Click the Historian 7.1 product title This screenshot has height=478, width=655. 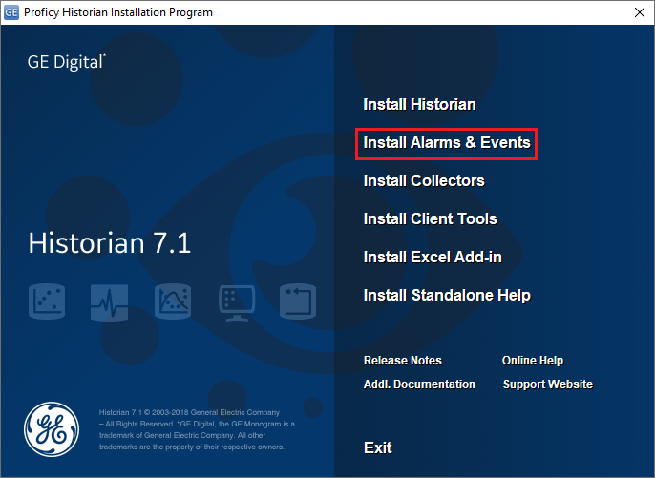point(110,242)
